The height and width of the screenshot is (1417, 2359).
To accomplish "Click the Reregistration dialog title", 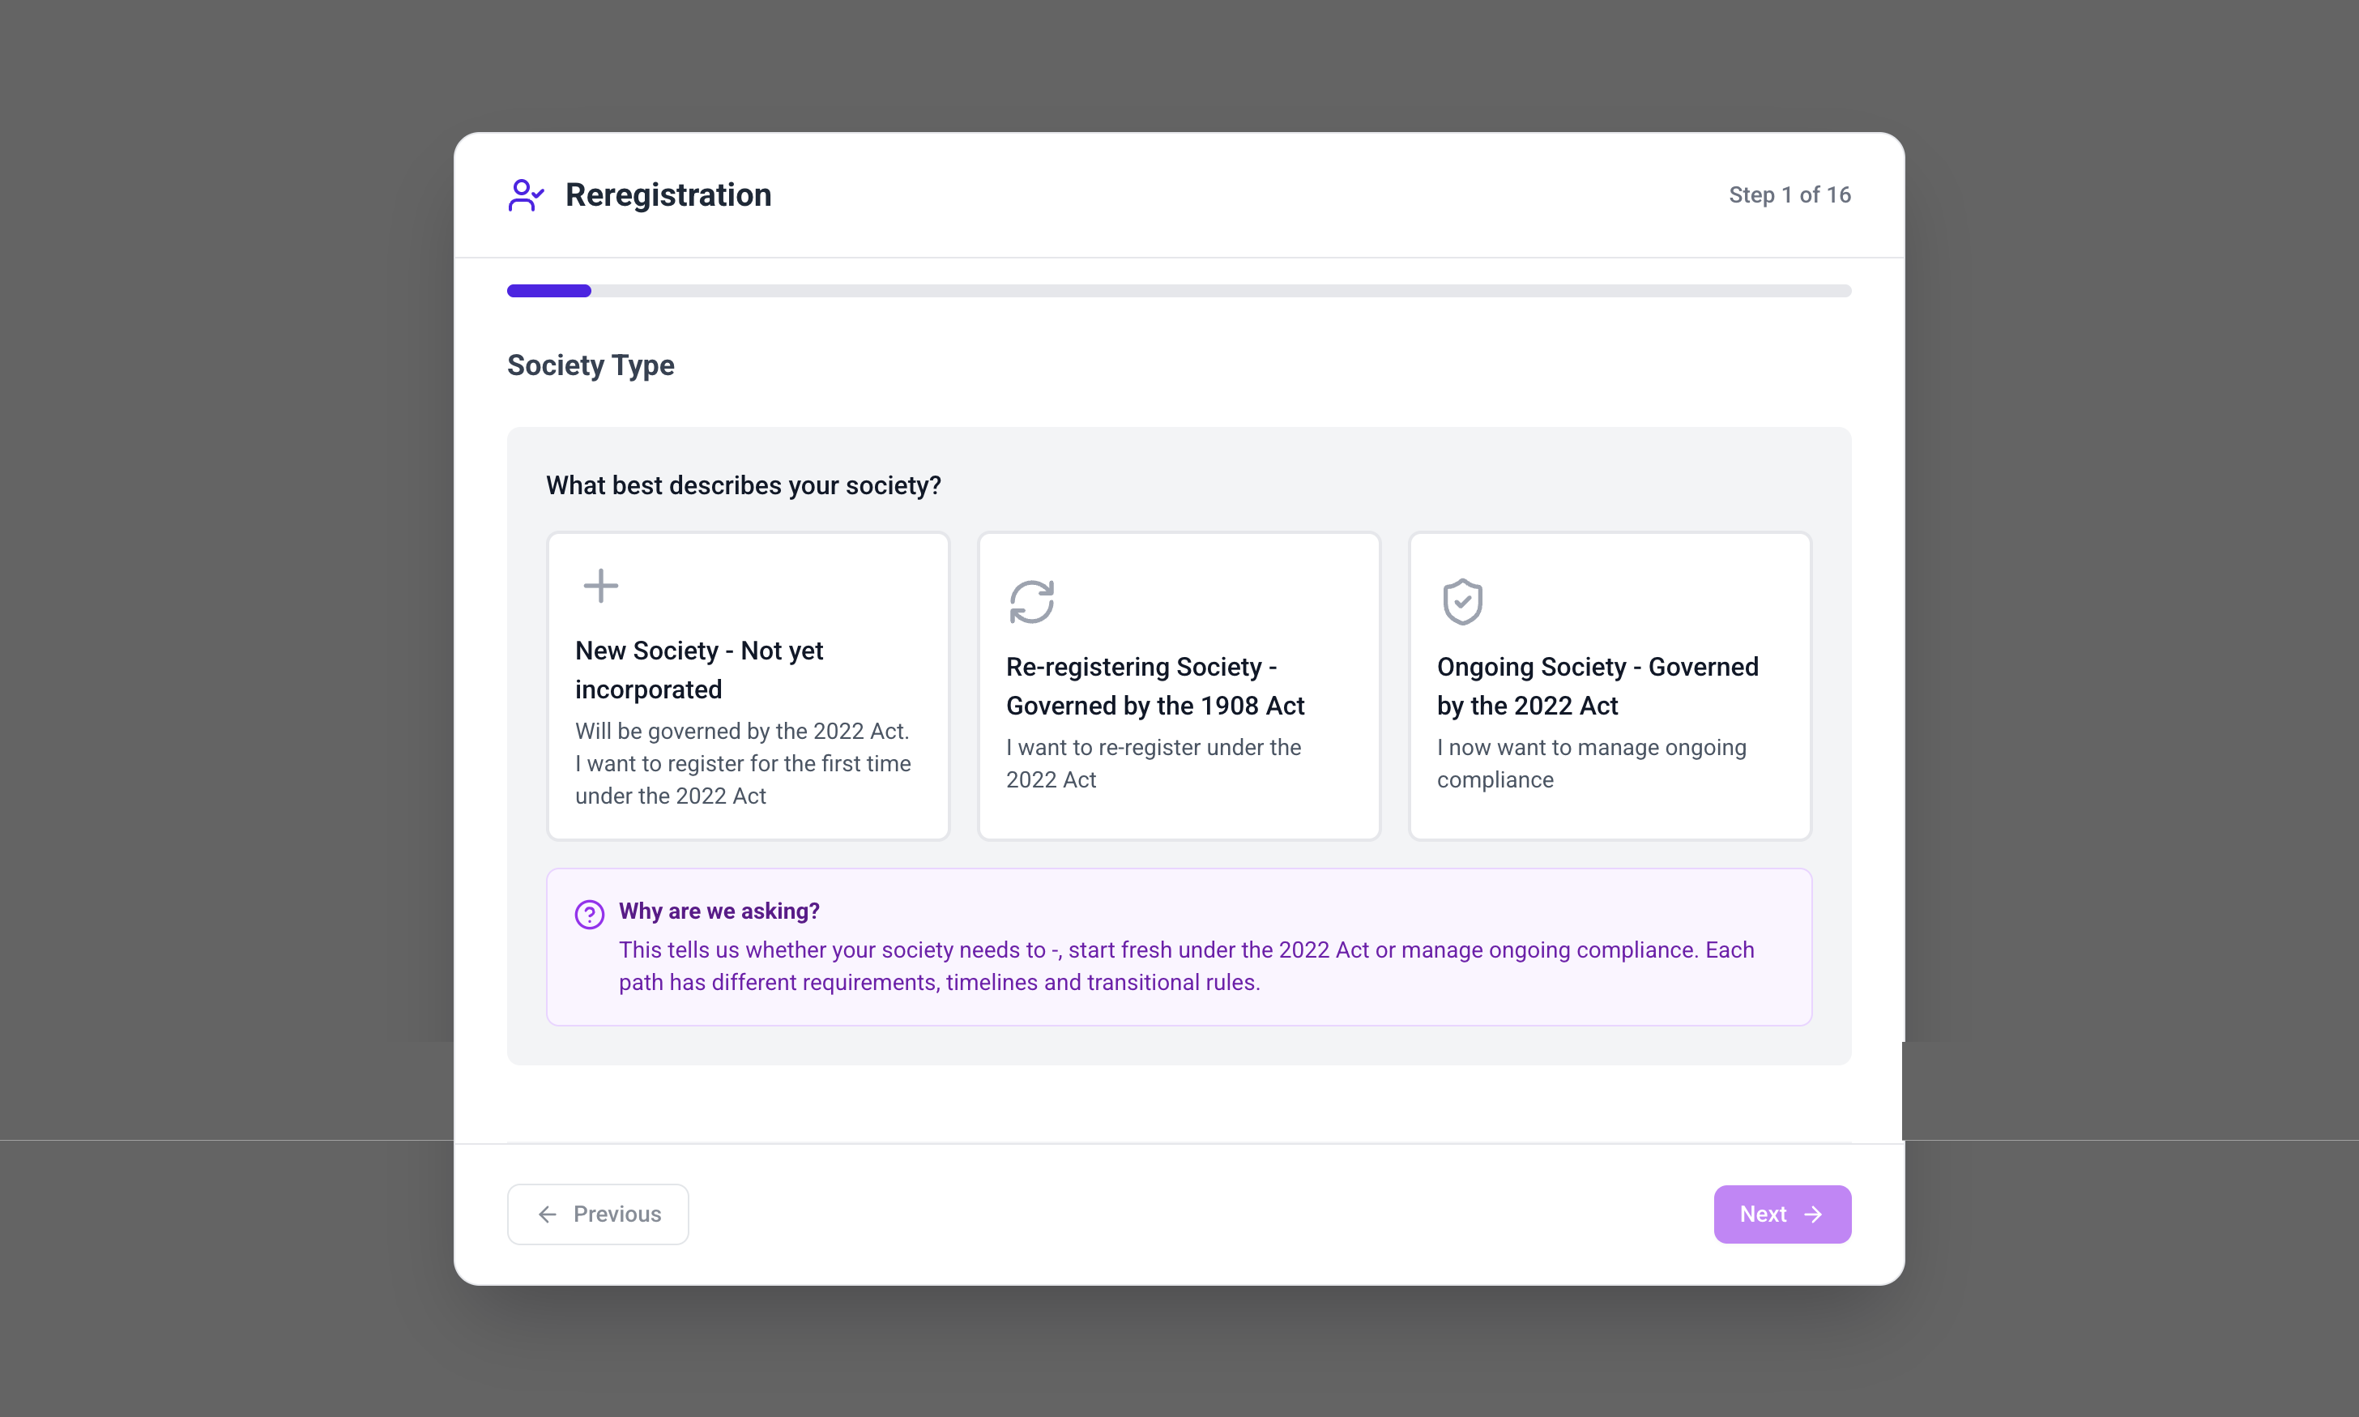I will (668, 194).
